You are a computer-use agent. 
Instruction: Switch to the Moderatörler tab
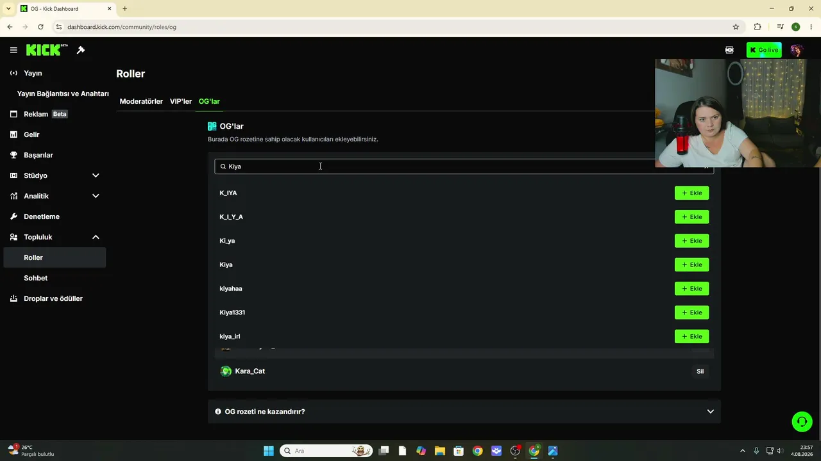pos(141,101)
